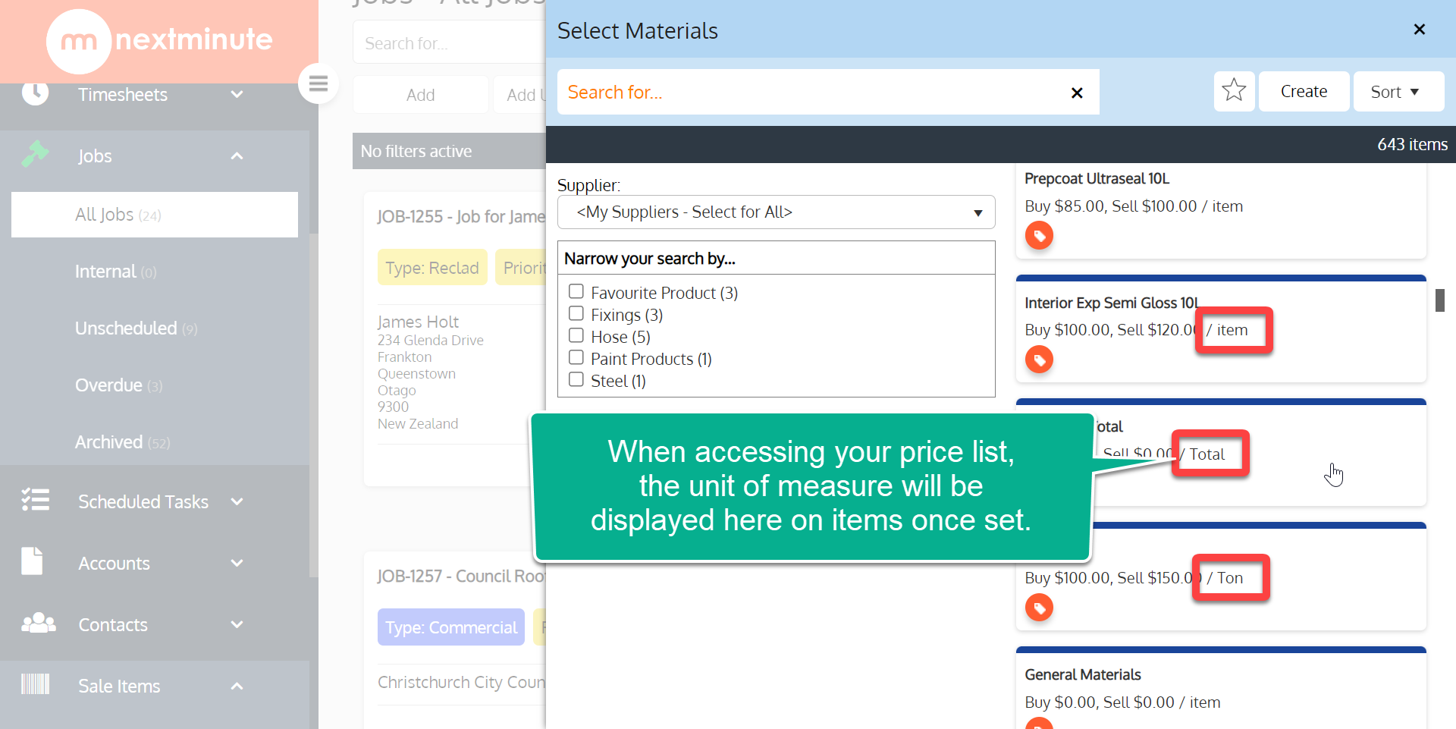Click the favourites star button
Image resolution: width=1456 pixels, height=729 pixels.
(1234, 91)
